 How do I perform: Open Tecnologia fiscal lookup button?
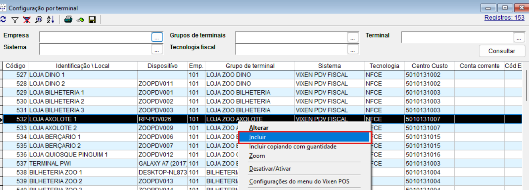pyautogui.click(x=353, y=49)
